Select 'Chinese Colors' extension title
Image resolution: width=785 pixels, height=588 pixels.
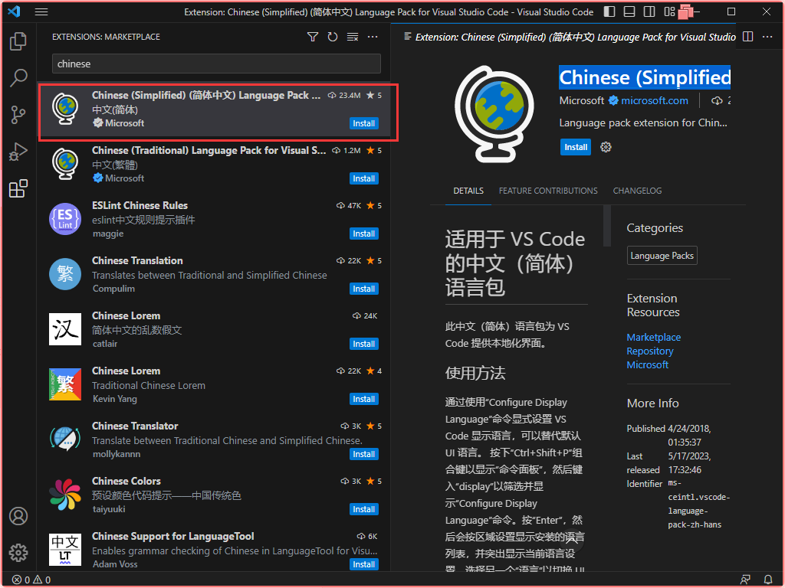(x=126, y=481)
